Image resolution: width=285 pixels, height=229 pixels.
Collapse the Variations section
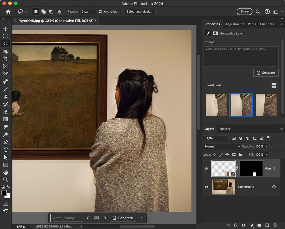pos(205,85)
